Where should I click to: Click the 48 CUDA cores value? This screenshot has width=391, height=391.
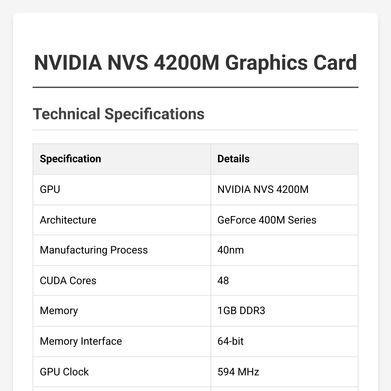click(223, 281)
